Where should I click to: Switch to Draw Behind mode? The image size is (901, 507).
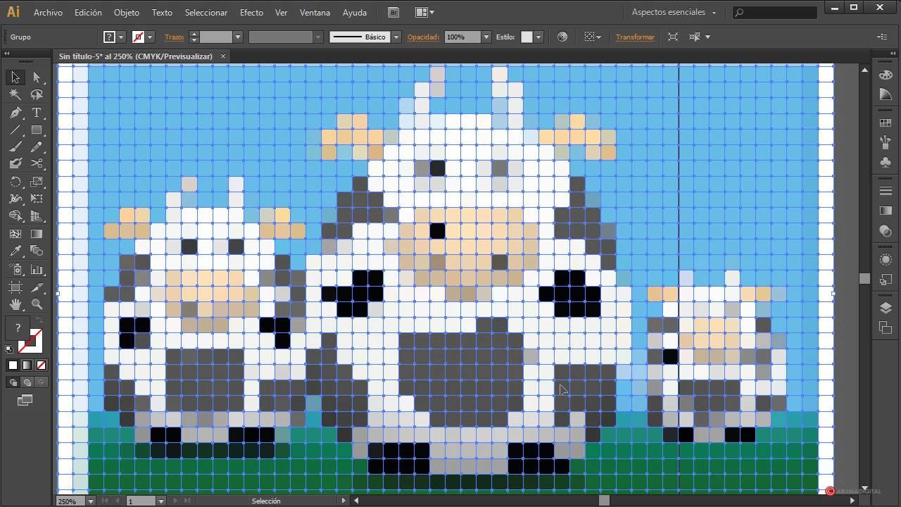pyautogui.click(x=27, y=382)
